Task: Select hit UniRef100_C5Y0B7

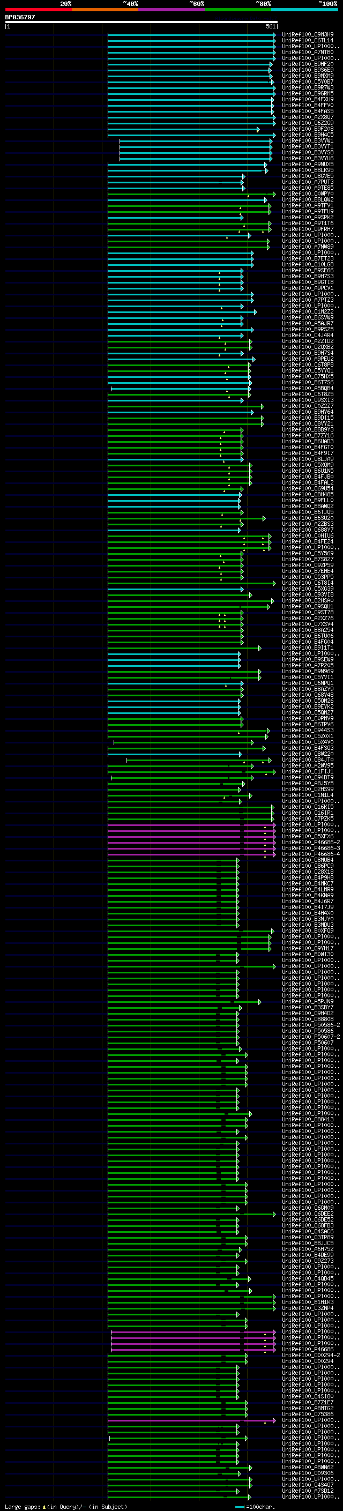Action: pyautogui.click(x=308, y=81)
